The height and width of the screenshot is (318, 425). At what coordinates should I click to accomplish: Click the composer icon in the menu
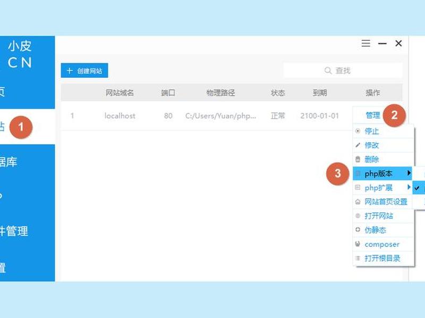358,244
